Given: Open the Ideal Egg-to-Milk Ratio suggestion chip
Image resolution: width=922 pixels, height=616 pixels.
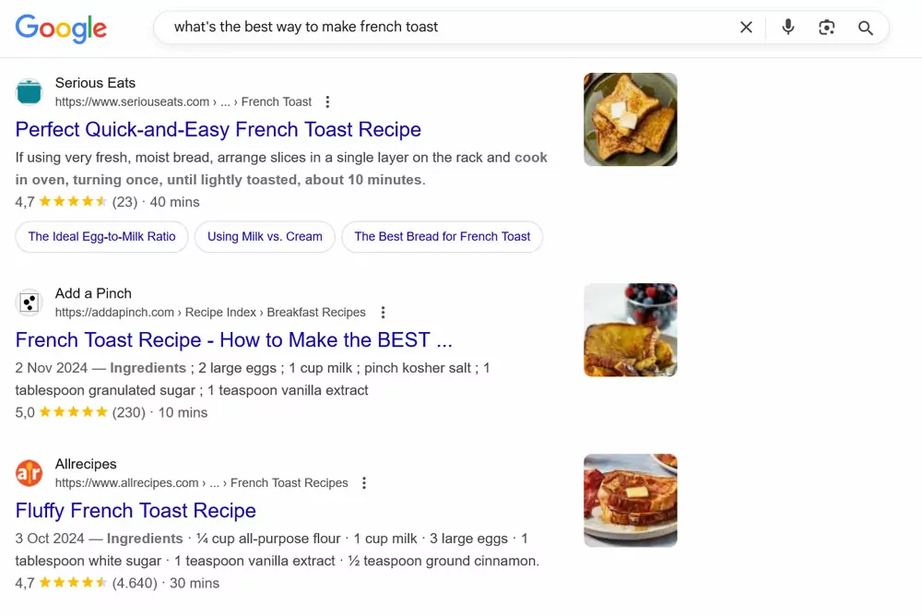Looking at the screenshot, I should tap(101, 237).
